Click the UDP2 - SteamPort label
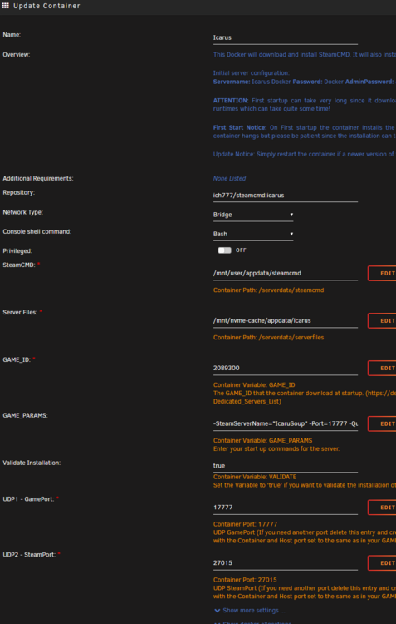 [29, 555]
